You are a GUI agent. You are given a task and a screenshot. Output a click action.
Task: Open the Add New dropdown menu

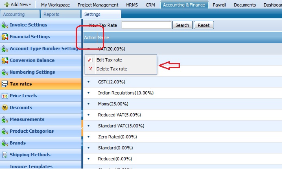pyautogui.click(x=18, y=5)
